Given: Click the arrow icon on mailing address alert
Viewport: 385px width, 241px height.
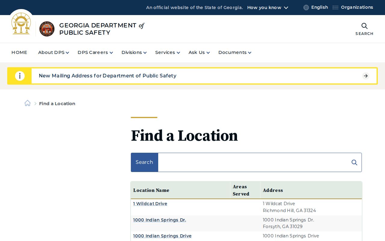Looking at the screenshot, I should (366, 76).
